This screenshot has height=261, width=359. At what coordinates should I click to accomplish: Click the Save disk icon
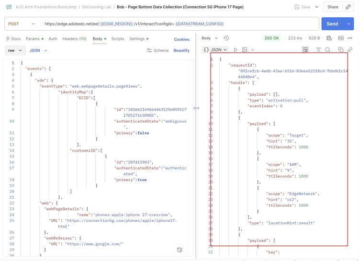pos(297,7)
